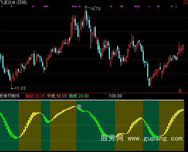This screenshot has height=152, width=188.
Task: Click the red square icon top-right corner
Action: click(x=186, y=2)
